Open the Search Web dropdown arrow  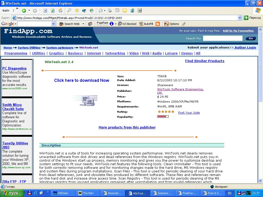(83, 24)
